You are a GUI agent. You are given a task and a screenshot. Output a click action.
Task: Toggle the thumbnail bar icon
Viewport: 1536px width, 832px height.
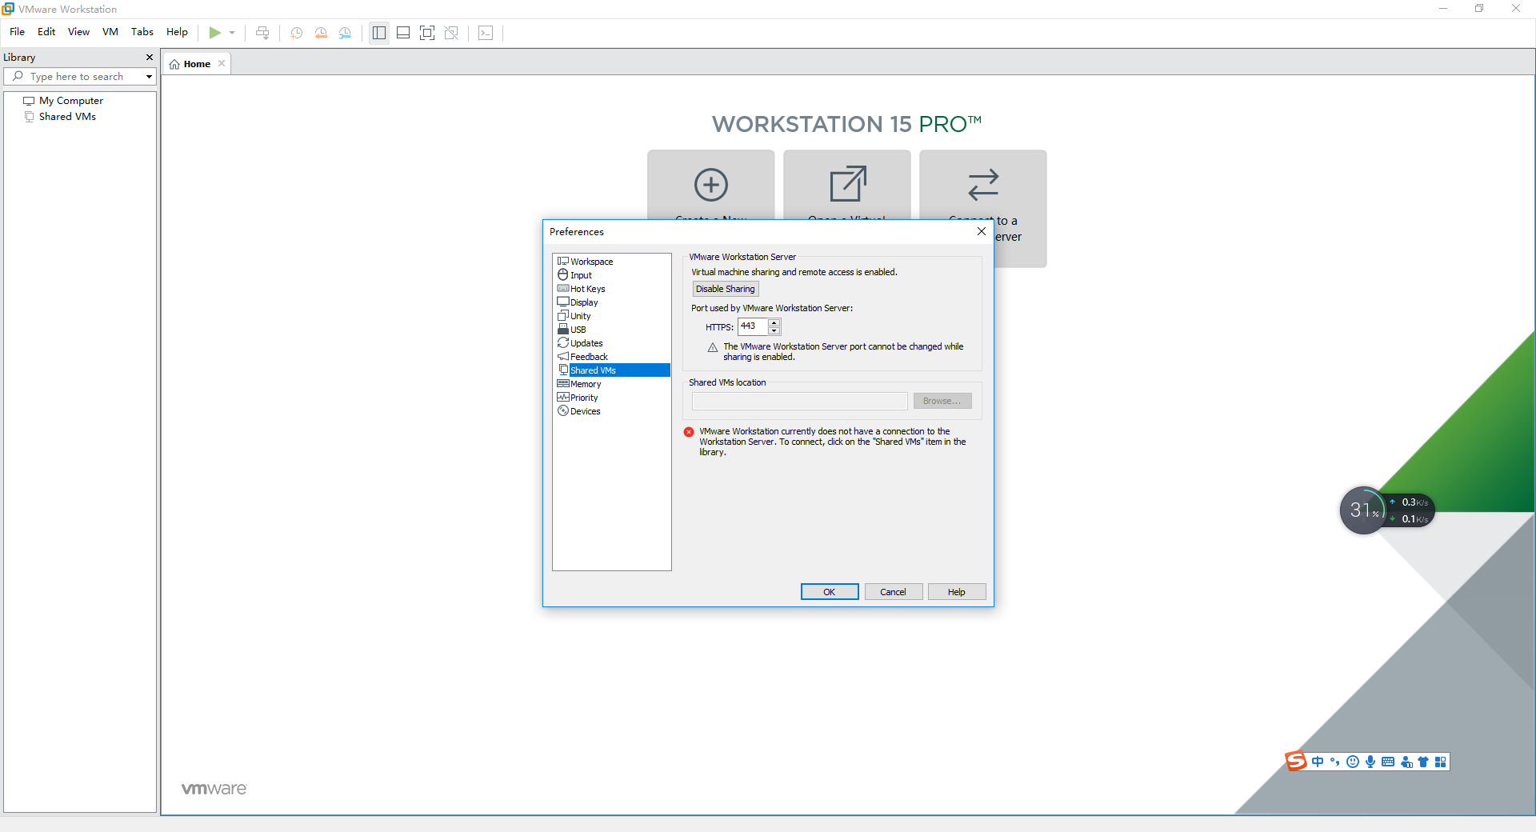pyautogui.click(x=403, y=33)
